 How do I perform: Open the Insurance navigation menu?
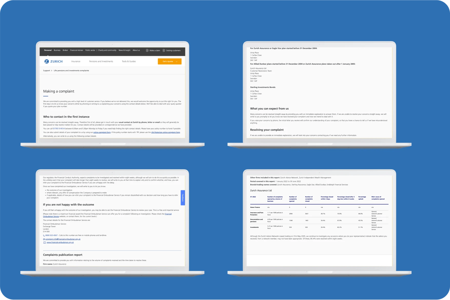point(76,62)
